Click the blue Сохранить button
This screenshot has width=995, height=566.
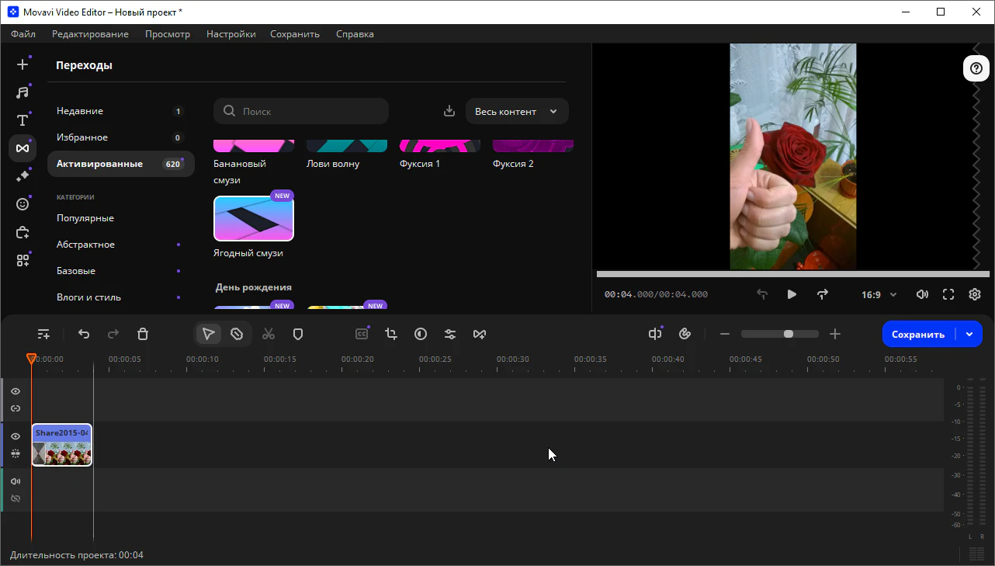click(x=918, y=334)
